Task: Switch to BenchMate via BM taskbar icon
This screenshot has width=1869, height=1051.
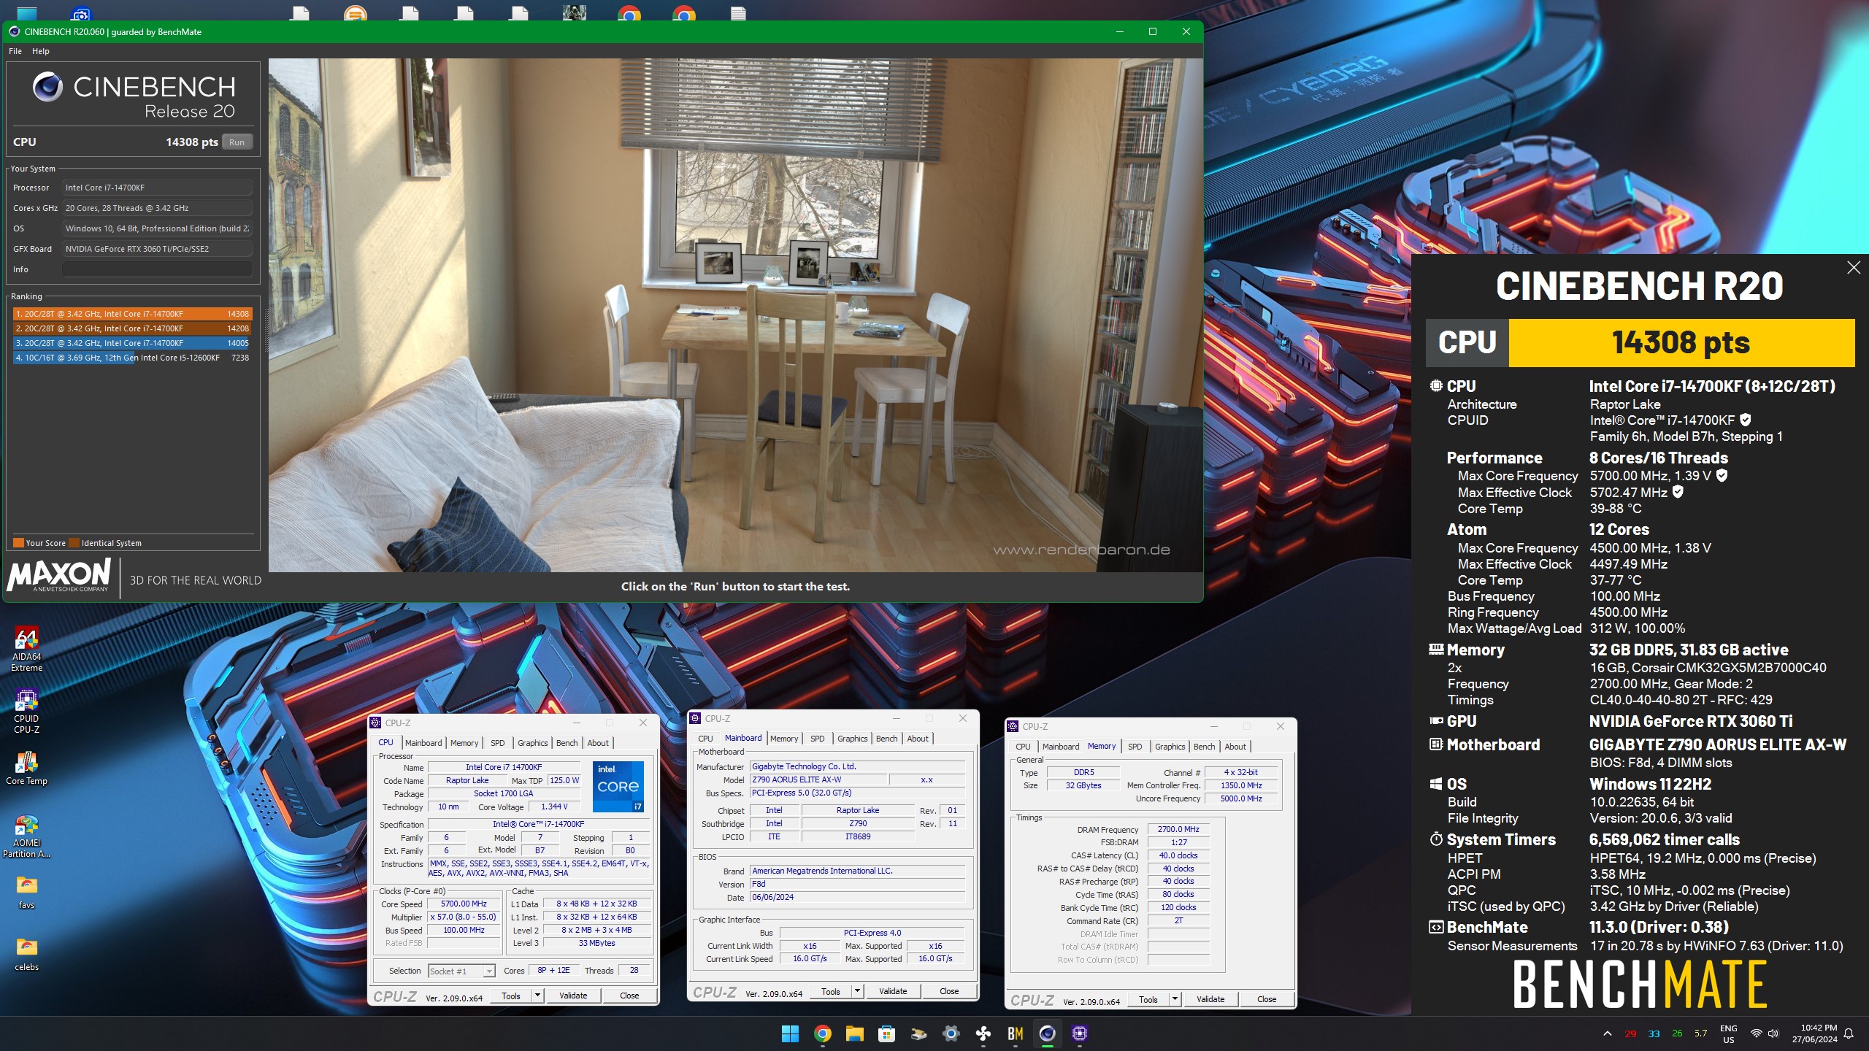Action: 1015,1033
